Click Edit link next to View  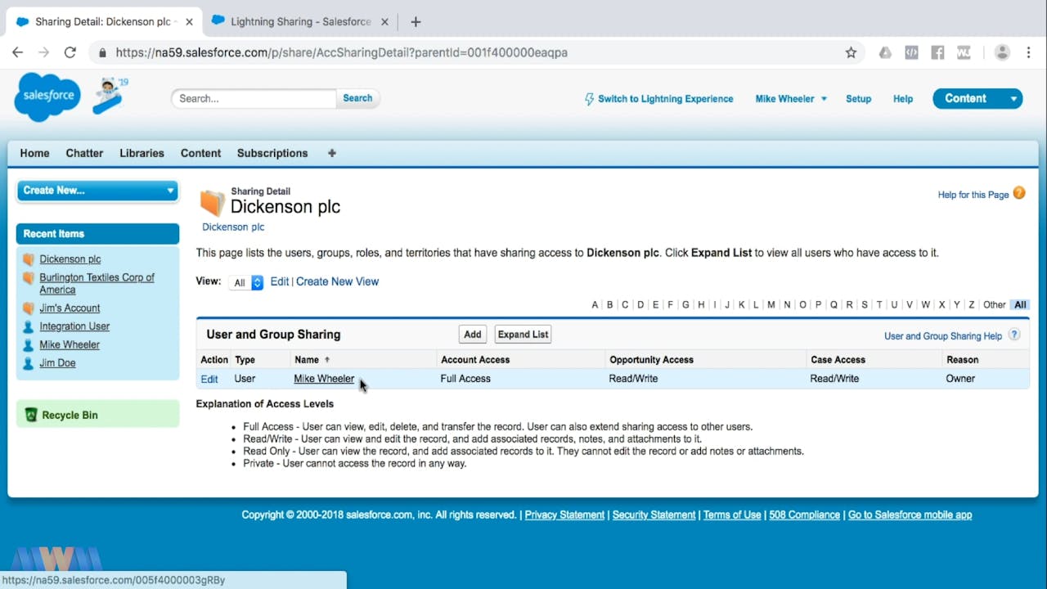click(280, 281)
